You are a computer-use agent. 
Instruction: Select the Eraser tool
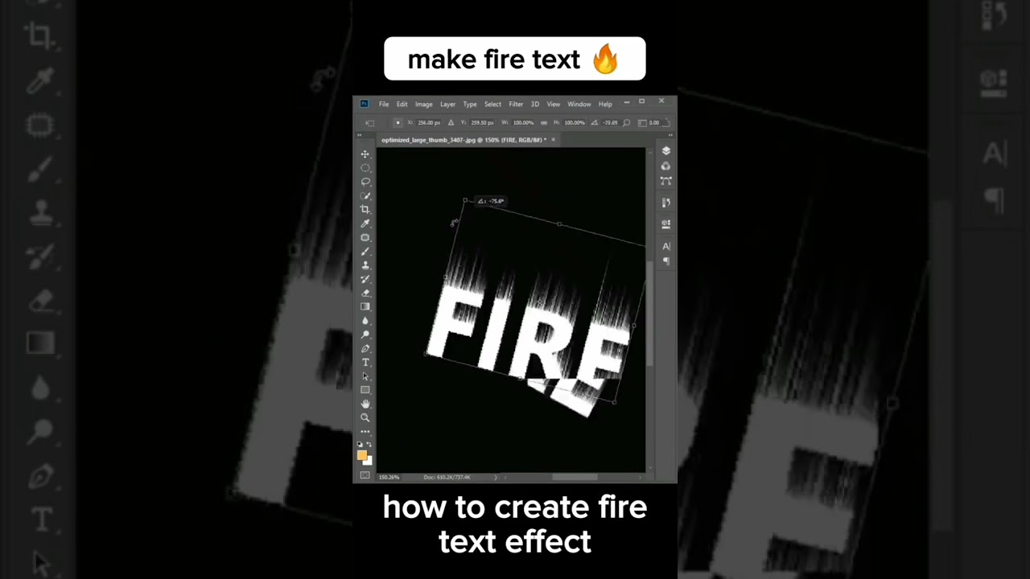[x=365, y=293]
